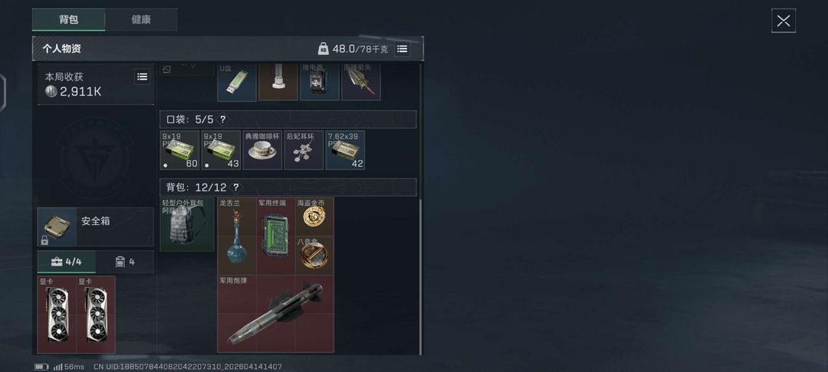Click the 口袋 question mark help
This screenshot has width=828, height=372.
(223, 119)
